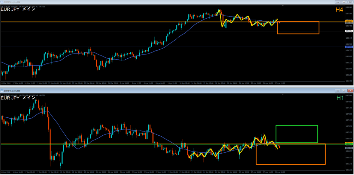Maximize the EURJPY H4 chart window
The height and width of the screenshot is (175, 354).
point(344,2)
